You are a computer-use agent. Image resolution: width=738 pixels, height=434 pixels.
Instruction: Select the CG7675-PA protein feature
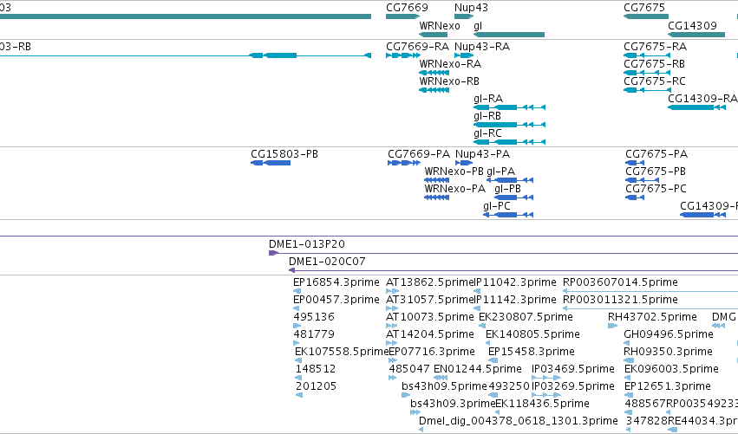(635, 163)
